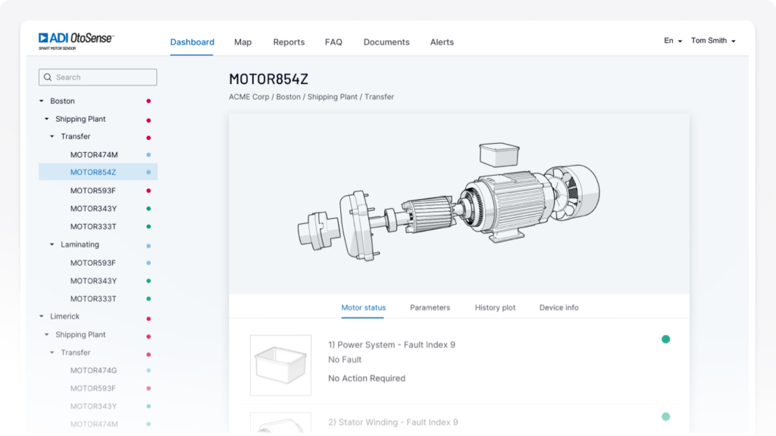776x436 pixels.
Task: Click the rotor part in the exploded motor
Action: pyautogui.click(x=424, y=214)
